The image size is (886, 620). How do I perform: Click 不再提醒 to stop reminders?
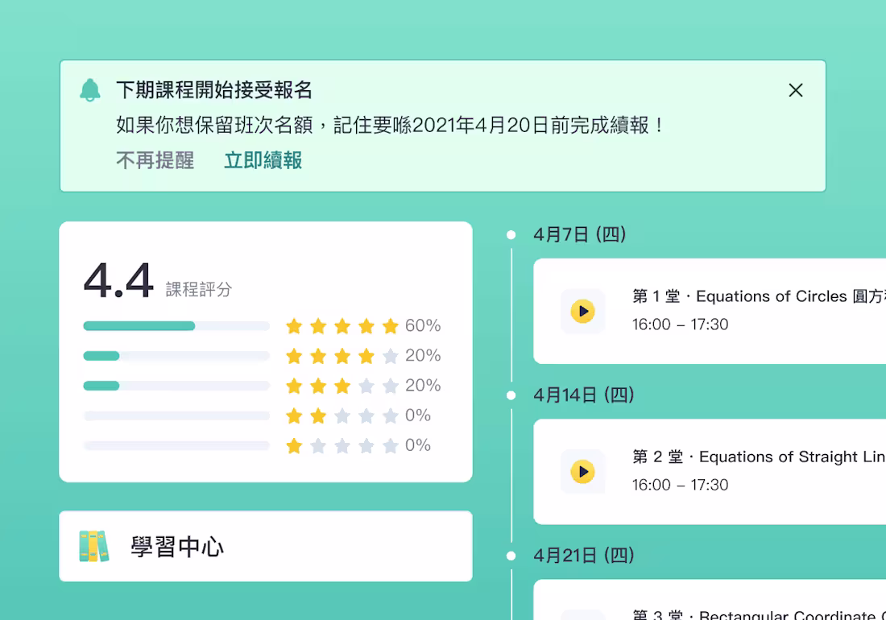tap(155, 160)
